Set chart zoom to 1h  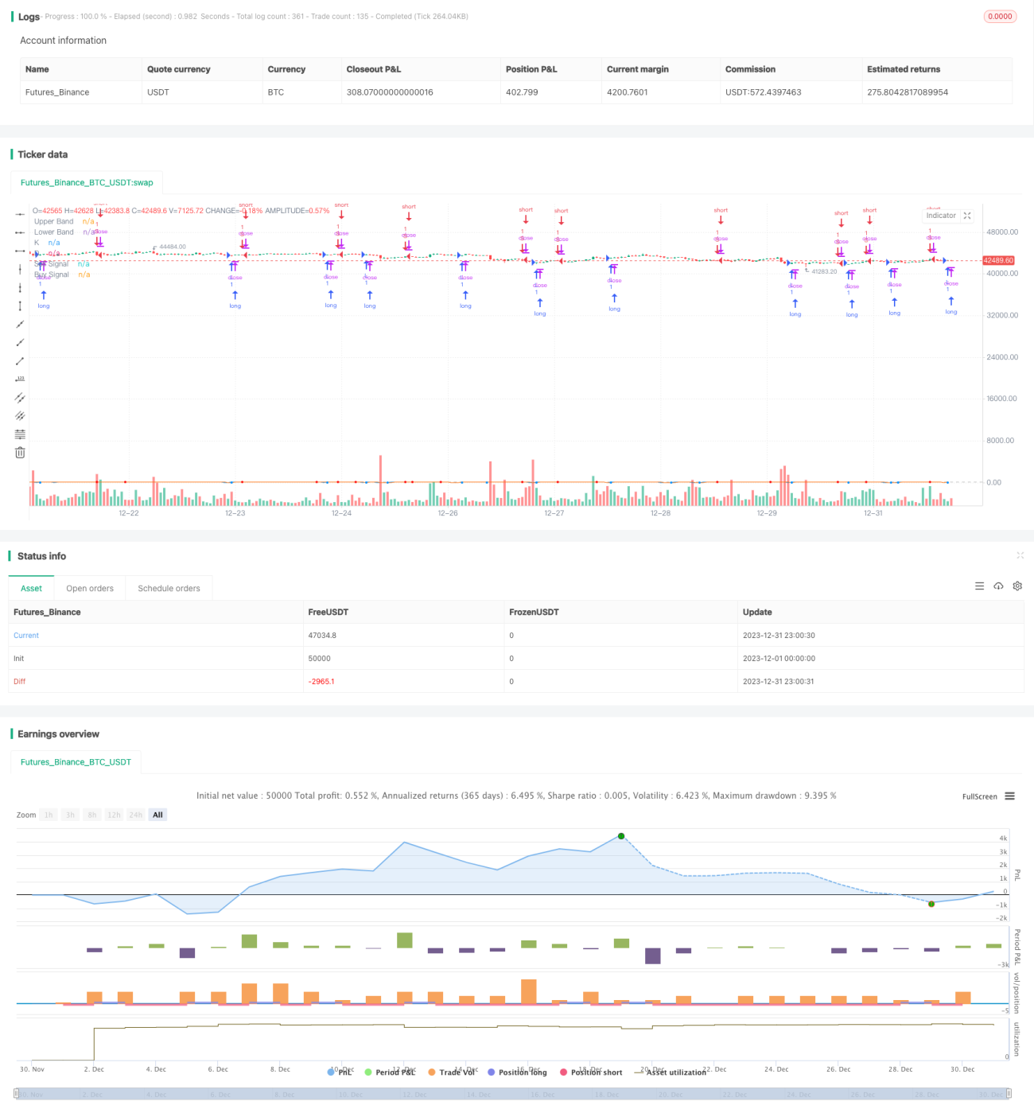coord(49,815)
